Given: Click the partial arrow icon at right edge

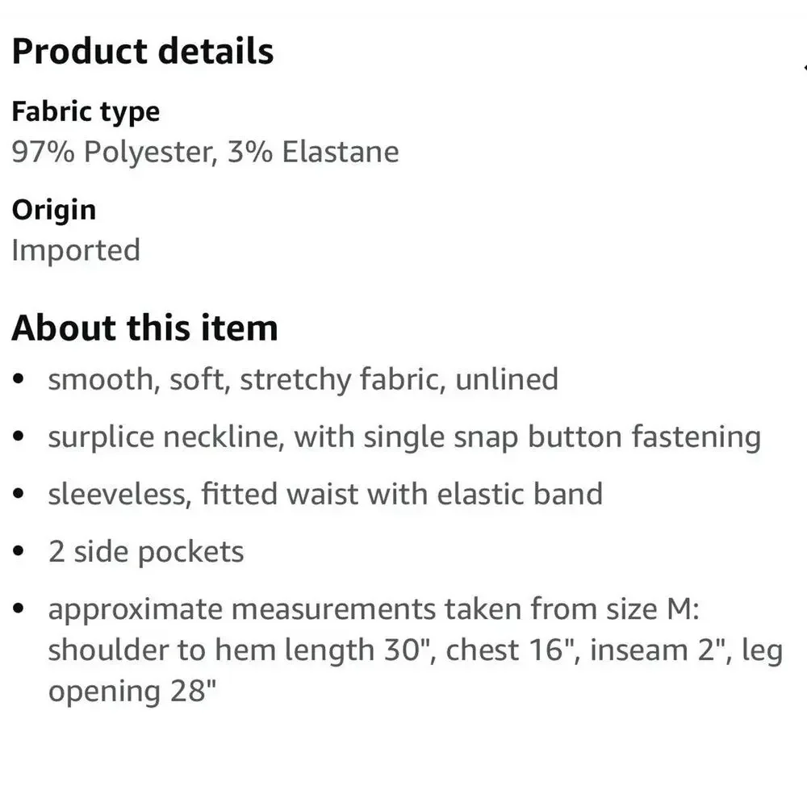Looking at the screenshot, I should point(804,69).
